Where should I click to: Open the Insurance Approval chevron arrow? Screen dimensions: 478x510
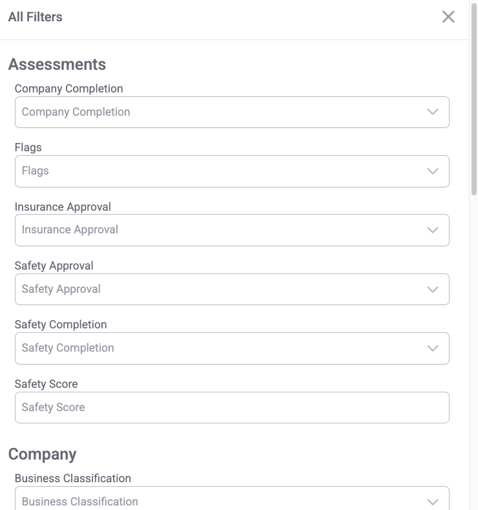(x=433, y=230)
